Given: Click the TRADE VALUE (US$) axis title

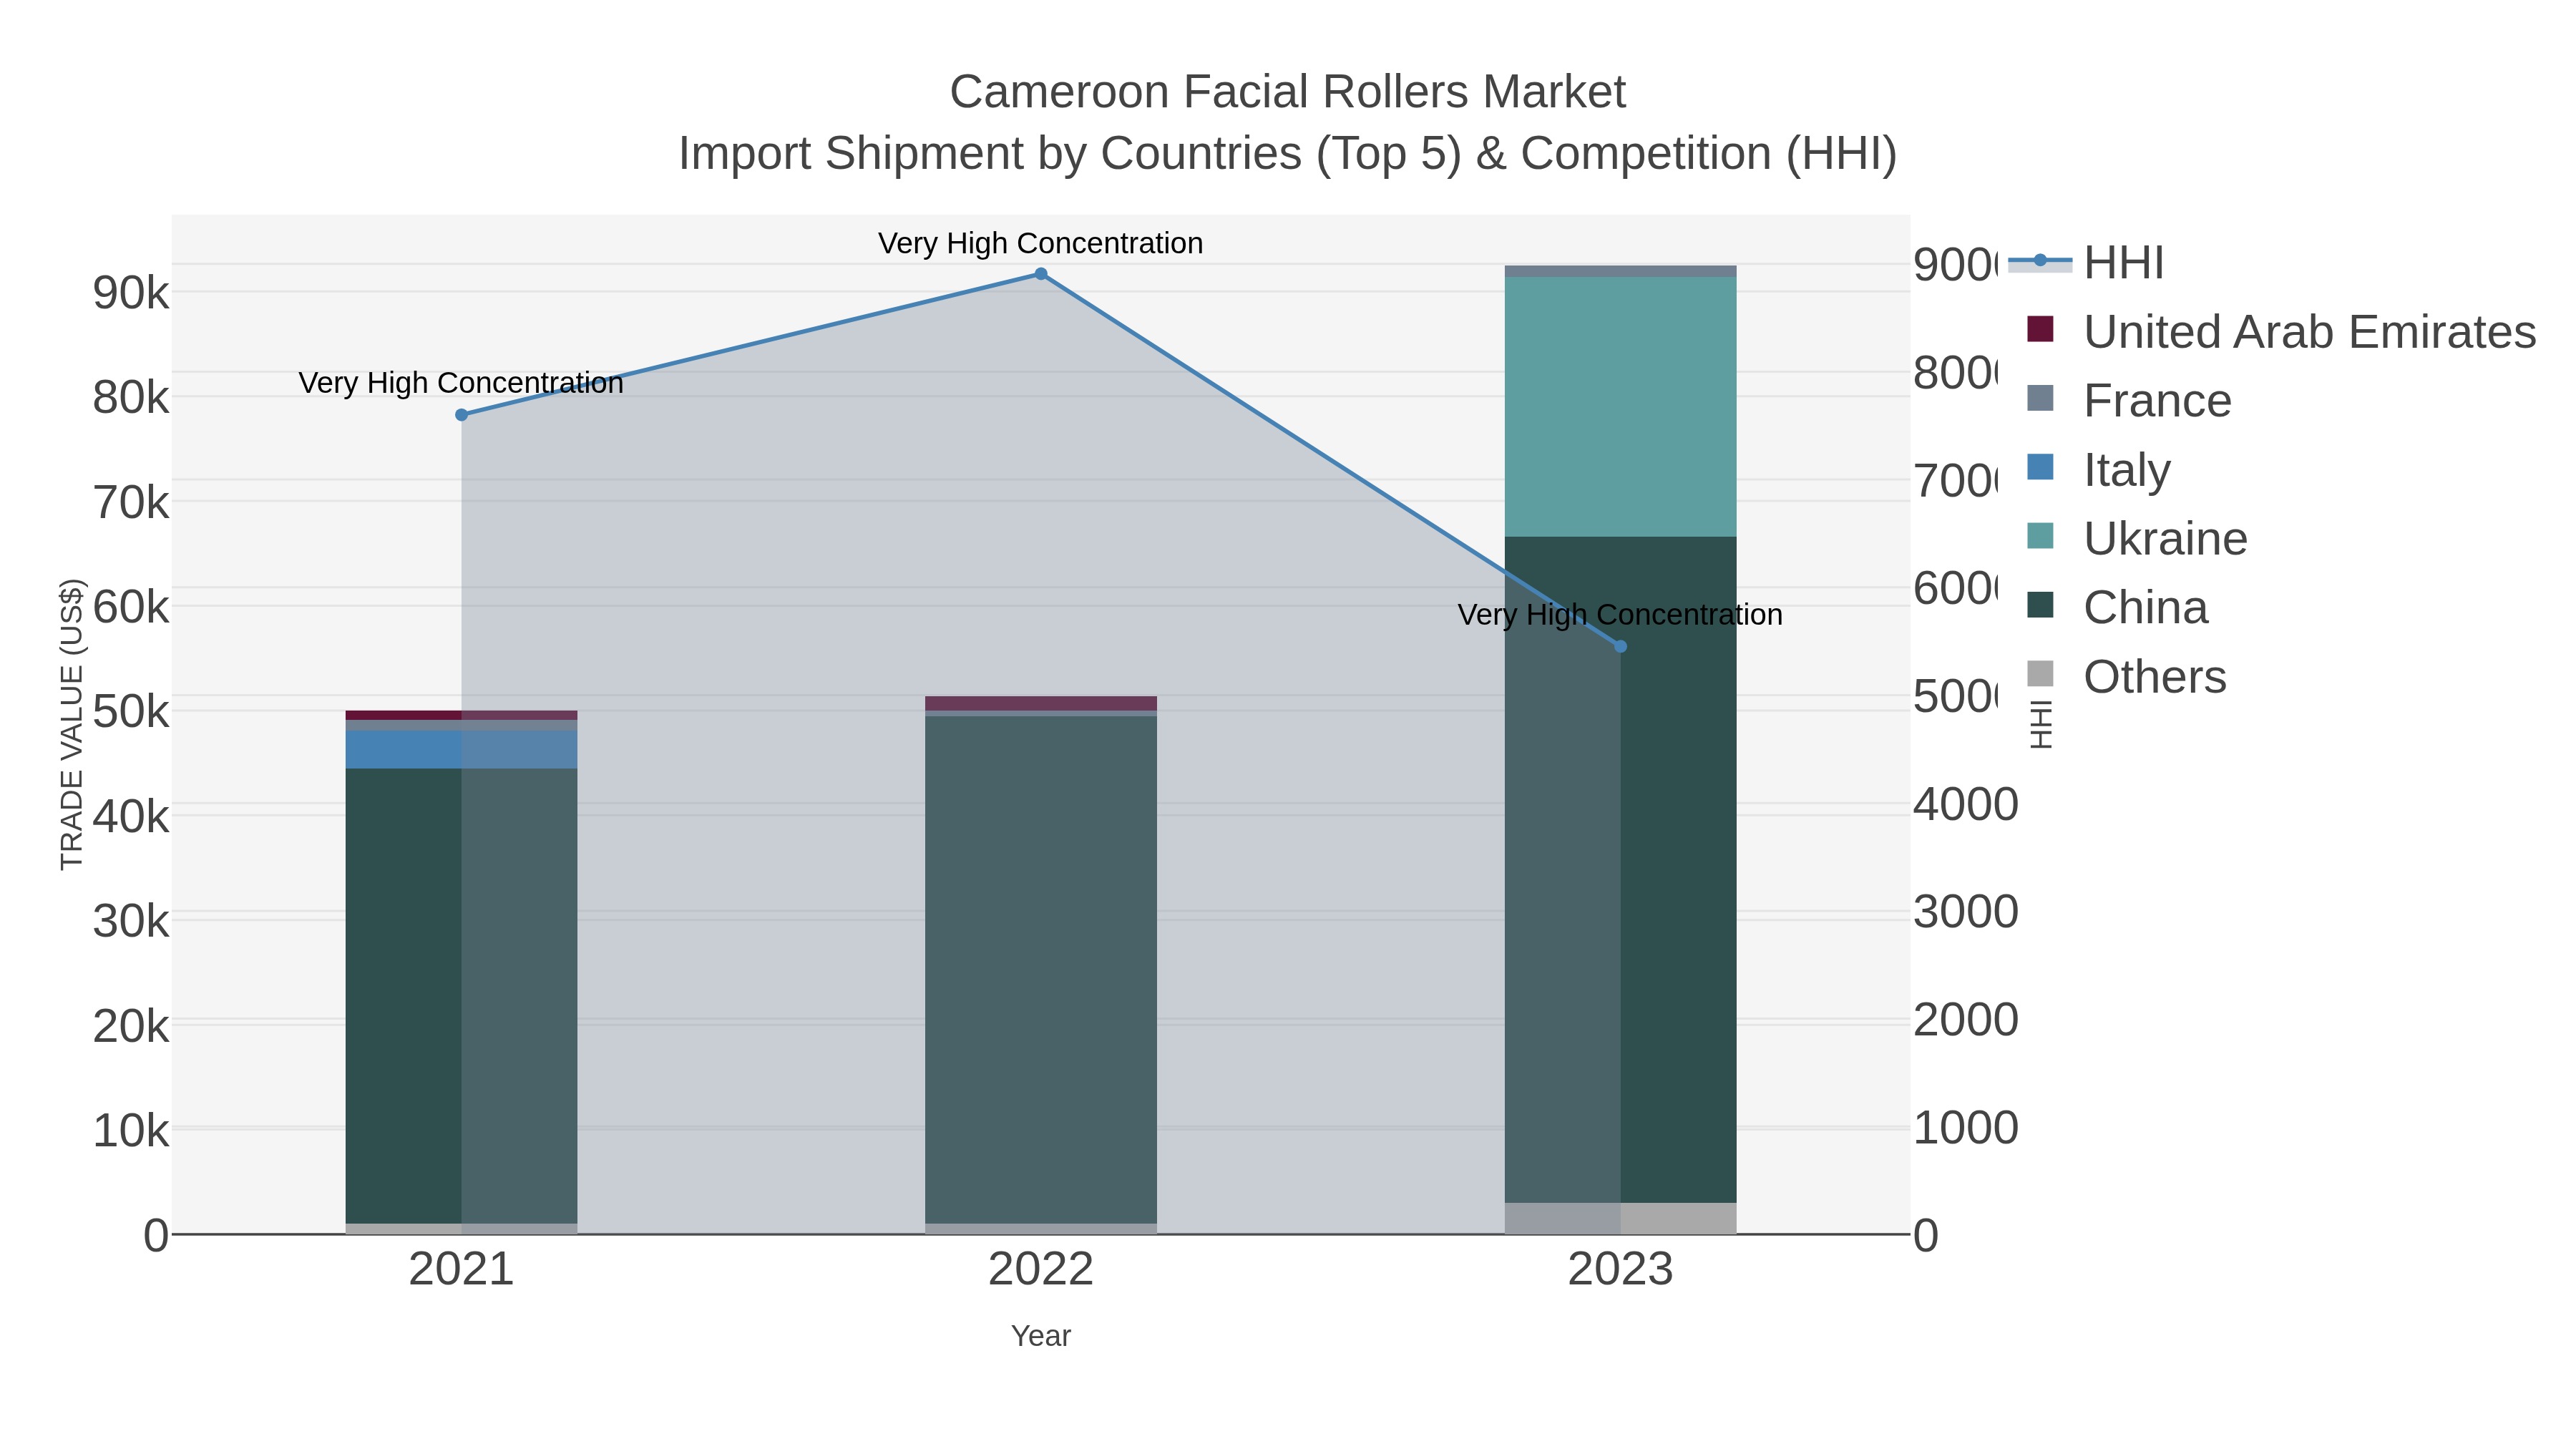Looking at the screenshot, I should tap(72, 724).
